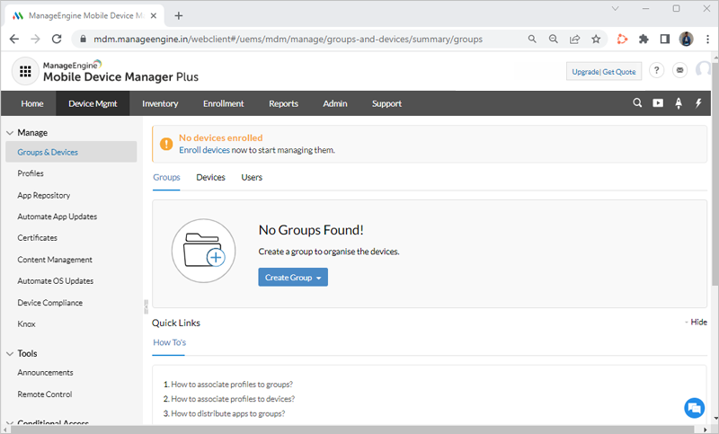Open the app switcher grid icon
The height and width of the screenshot is (434, 719).
[25, 72]
